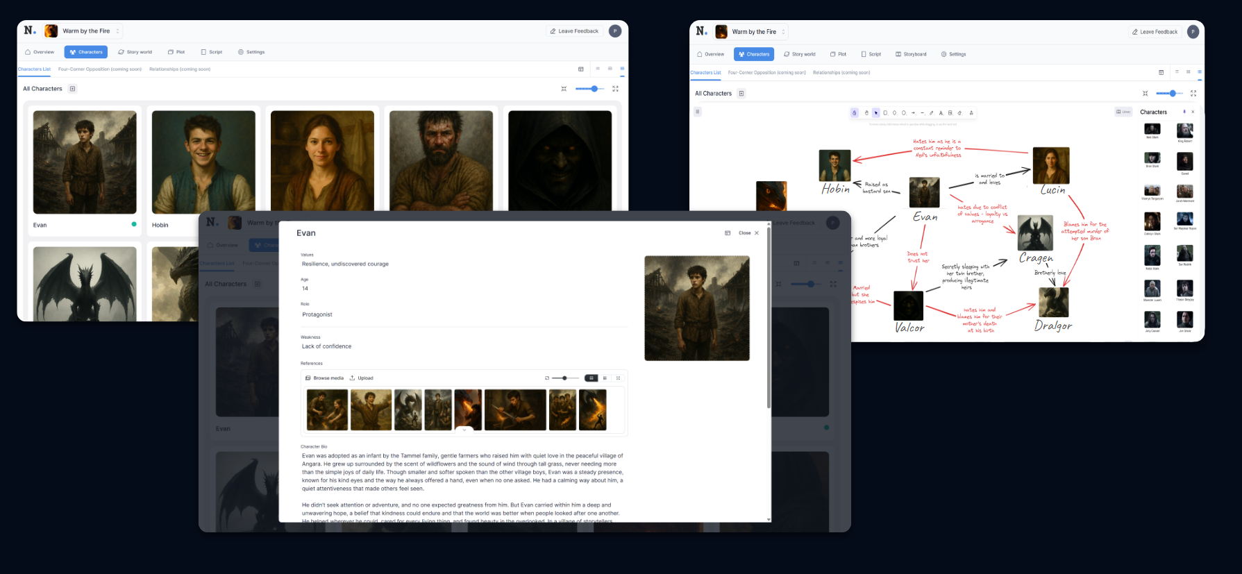Click the lock tool in canvas toolbar

pyautogui.click(x=854, y=112)
